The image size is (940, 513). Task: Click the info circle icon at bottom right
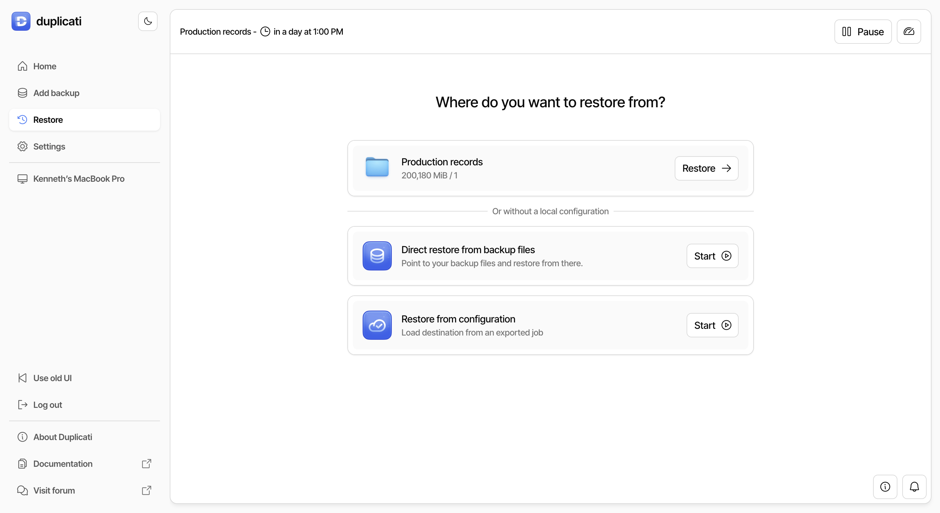point(885,486)
